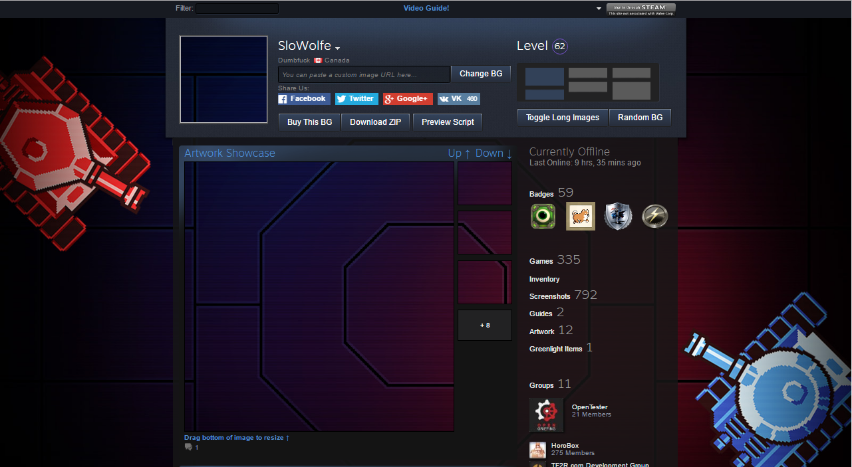
Task: Expand the SloWolfe username dropdown arrow
Action: click(x=338, y=48)
